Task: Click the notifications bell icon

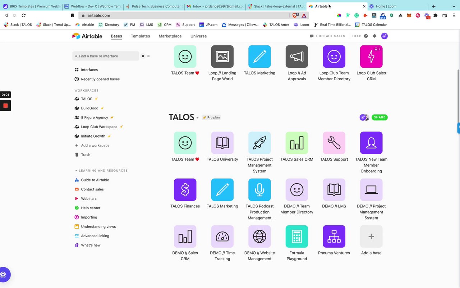Action: [x=374, y=36]
